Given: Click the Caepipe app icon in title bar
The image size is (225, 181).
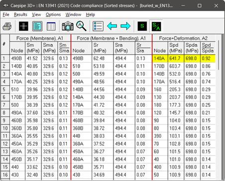Looking at the screenshot, I should pyautogui.click(x=6, y=5).
